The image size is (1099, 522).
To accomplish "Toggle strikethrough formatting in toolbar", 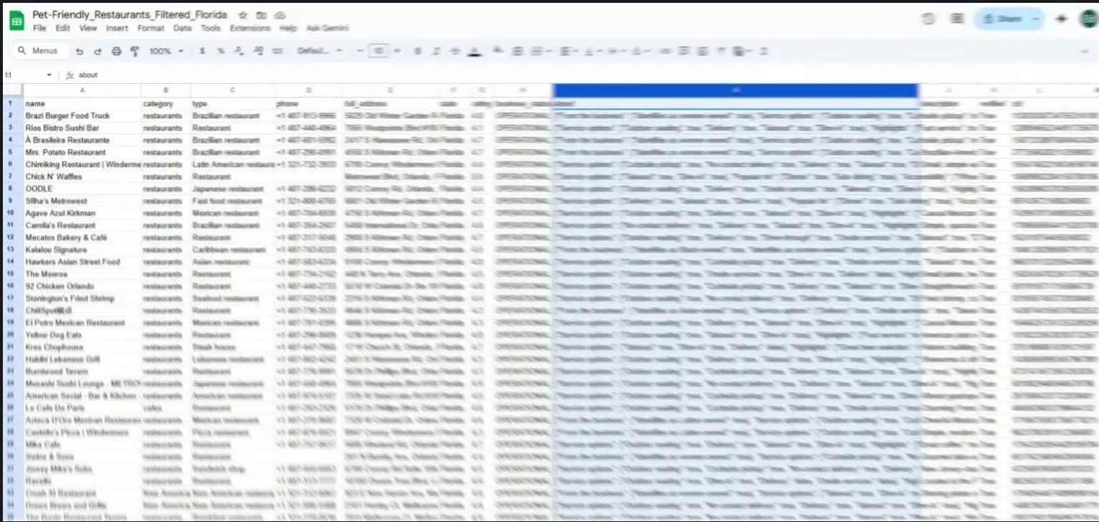I will pos(455,52).
